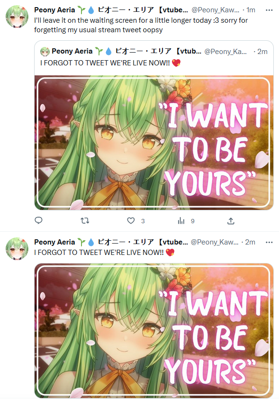Like the top tweet showing 3 likes
The height and width of the screenshot is (399, 279).
coord(131,221)
